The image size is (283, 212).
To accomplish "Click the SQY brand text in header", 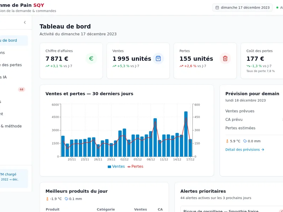I will click(x=39, y=5).
